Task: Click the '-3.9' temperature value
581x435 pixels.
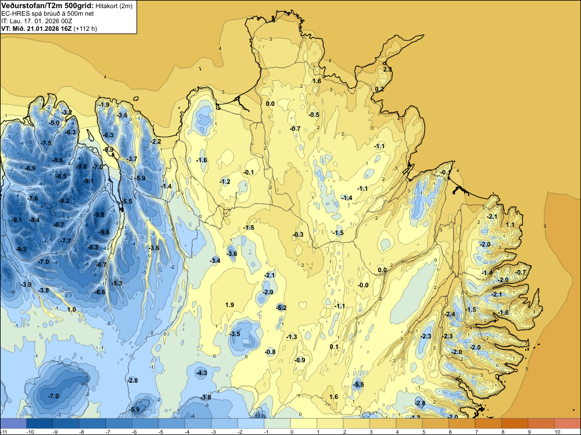Action: pos(26,284)
